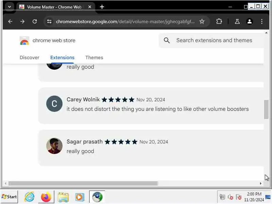Open Chrome Labs flask icon
Image resolution: width=272 pixels, height=204 pixels.
(237, 21)
